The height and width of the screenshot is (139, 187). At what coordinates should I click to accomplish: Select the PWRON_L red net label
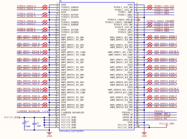160,111
